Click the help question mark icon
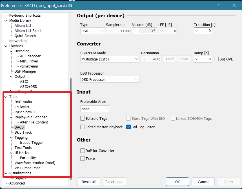This screenshot has width=242, height=189. pyautogui.click(x=218, y=5)
